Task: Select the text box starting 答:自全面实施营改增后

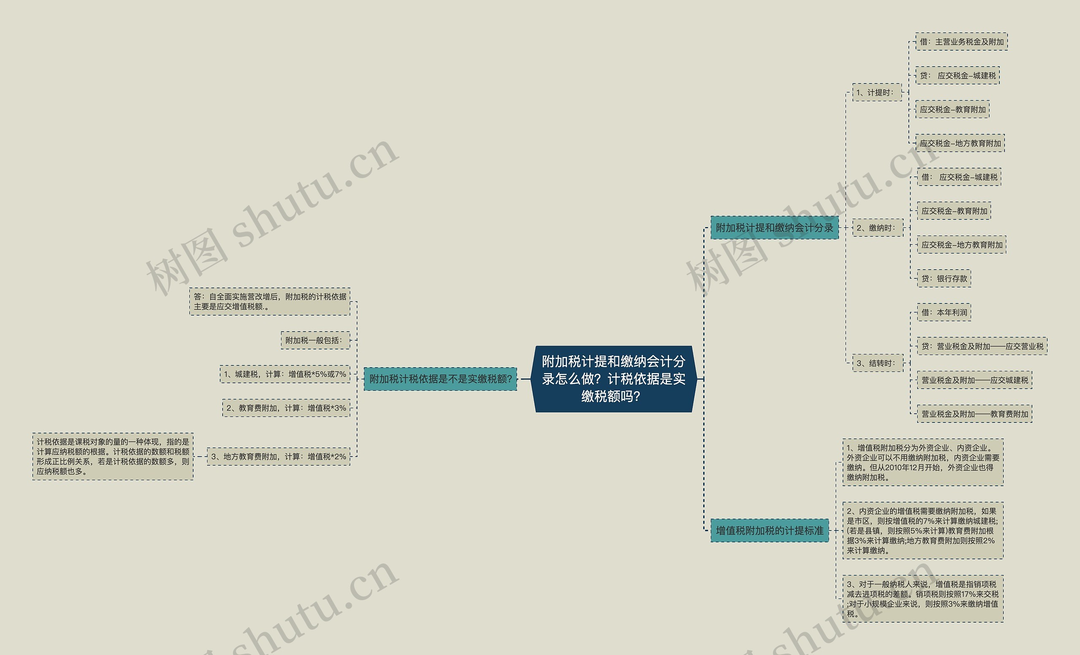Action: (x=270, y=302)
